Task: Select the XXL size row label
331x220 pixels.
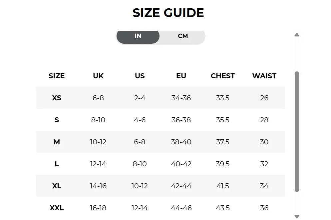Action: click(x=57, y=208)
